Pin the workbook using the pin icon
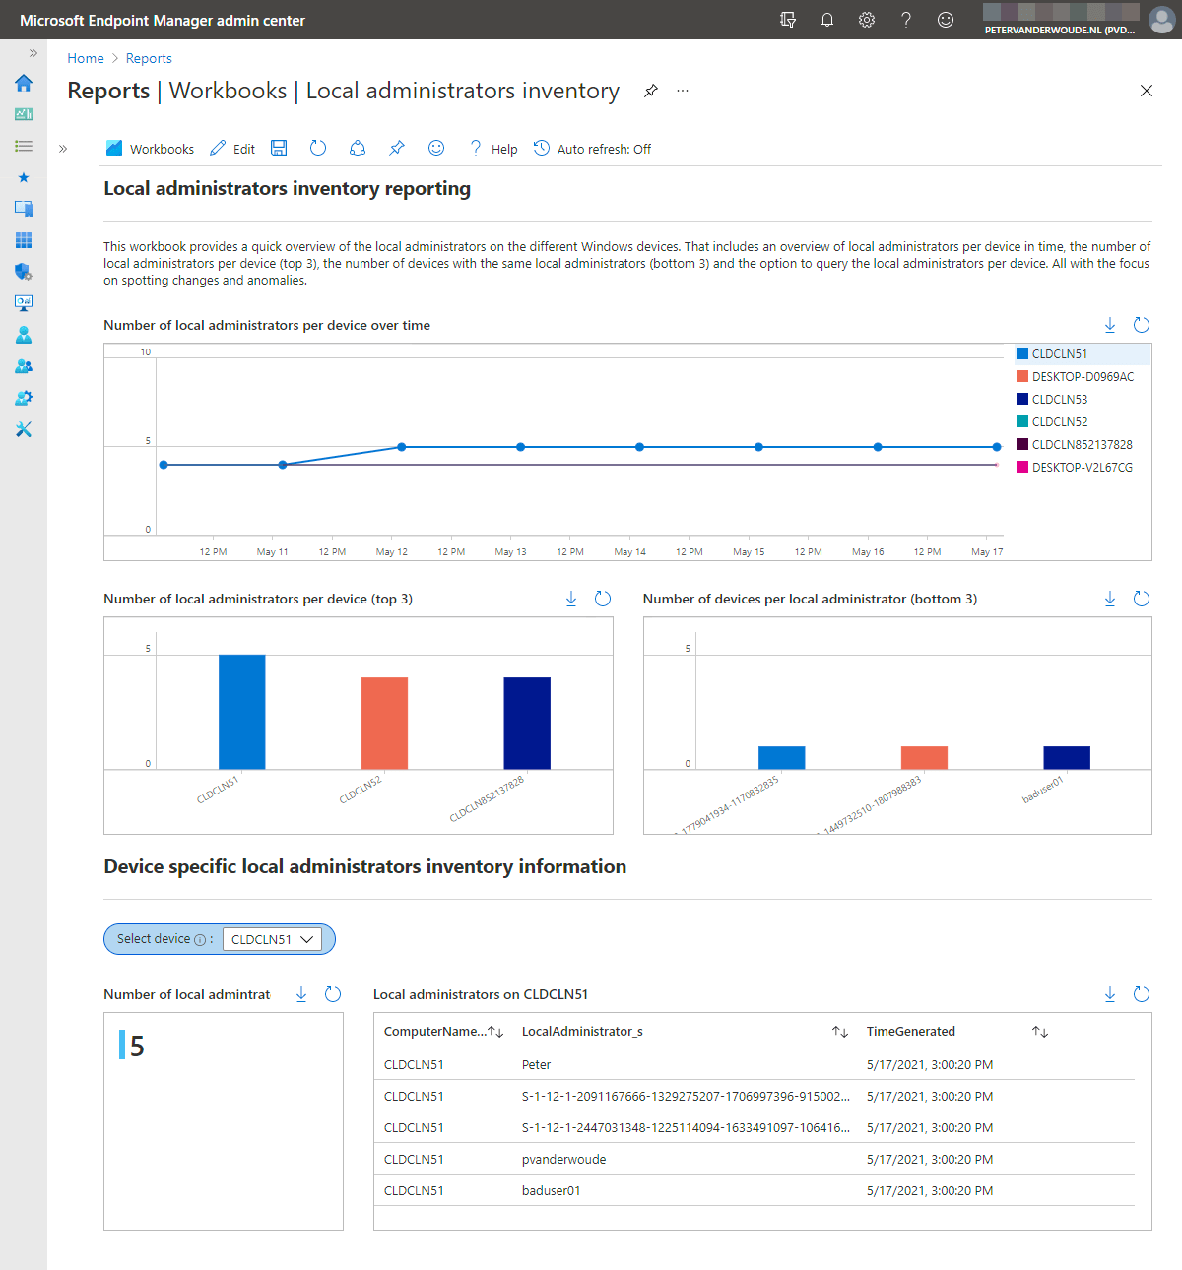This screenshot has height=1270, width=1182. (x=396, y=148)
